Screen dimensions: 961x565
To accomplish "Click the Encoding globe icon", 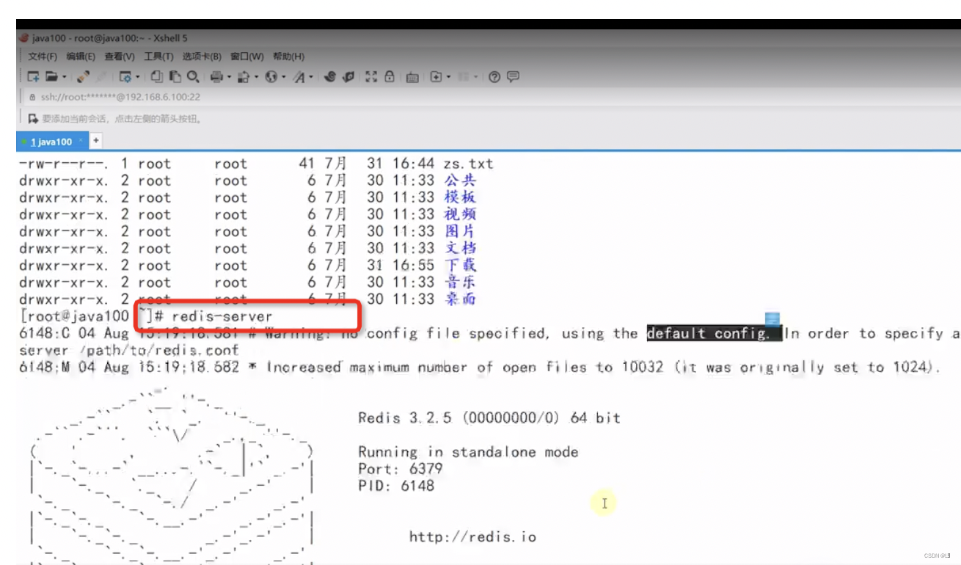I will 270,76.
